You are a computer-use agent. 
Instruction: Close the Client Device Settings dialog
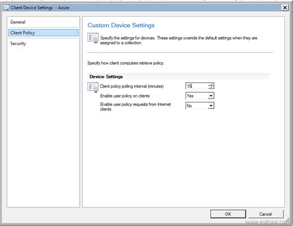pyautogui.click(x=285, y=7)
